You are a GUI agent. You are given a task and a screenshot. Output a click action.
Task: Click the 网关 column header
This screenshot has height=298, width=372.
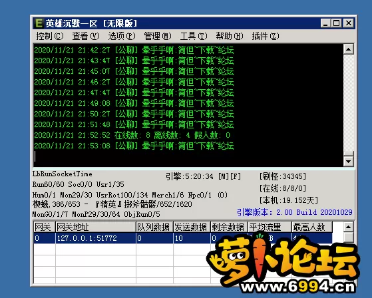(x=44, y=227)
